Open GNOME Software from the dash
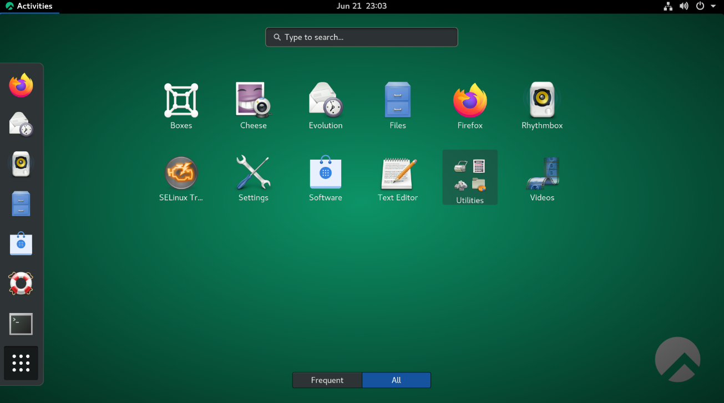The height and width of the screenshot is (403, 724). coord(21,243)
